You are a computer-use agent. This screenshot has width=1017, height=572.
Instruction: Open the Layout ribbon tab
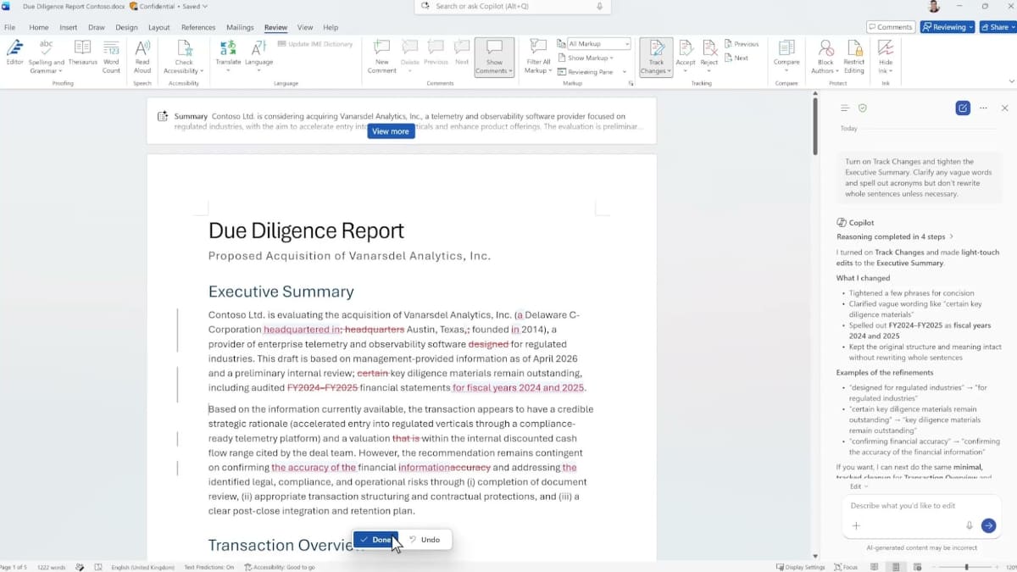point(158,27)
